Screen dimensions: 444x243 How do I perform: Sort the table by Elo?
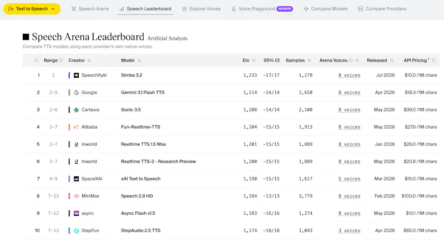tap(254, 60)
